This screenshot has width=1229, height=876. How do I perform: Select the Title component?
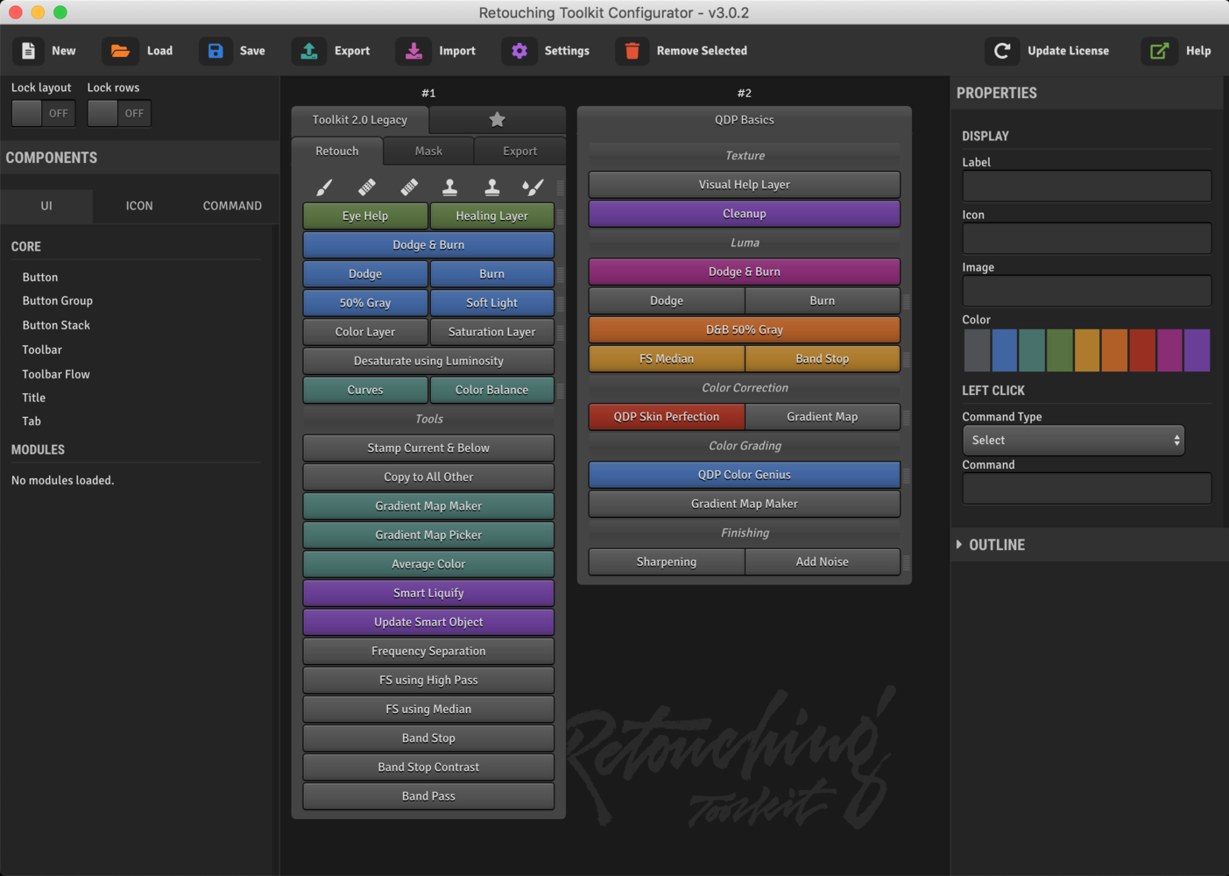click(34, 399)
